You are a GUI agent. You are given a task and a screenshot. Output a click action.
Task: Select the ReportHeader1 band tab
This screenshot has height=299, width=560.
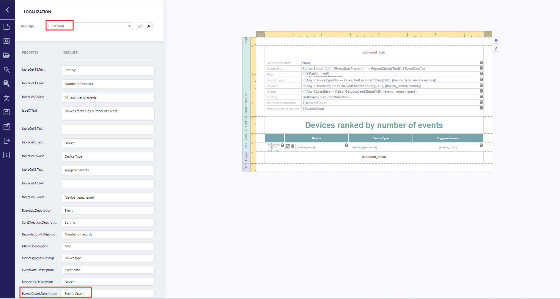(x=246, y=103)
